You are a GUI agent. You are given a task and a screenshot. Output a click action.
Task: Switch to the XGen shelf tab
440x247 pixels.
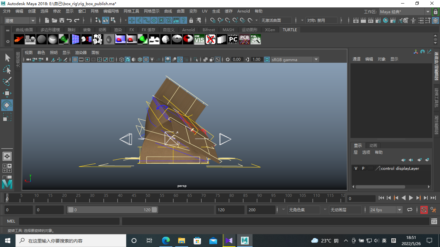[x=270, y=30]
